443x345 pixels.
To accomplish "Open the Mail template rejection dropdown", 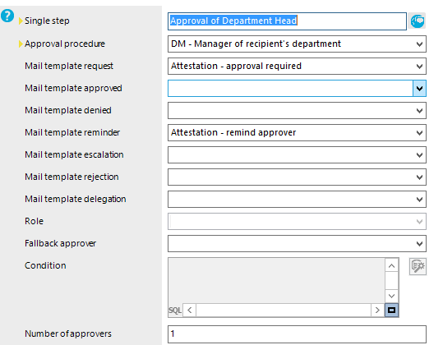I will point(419,177).
